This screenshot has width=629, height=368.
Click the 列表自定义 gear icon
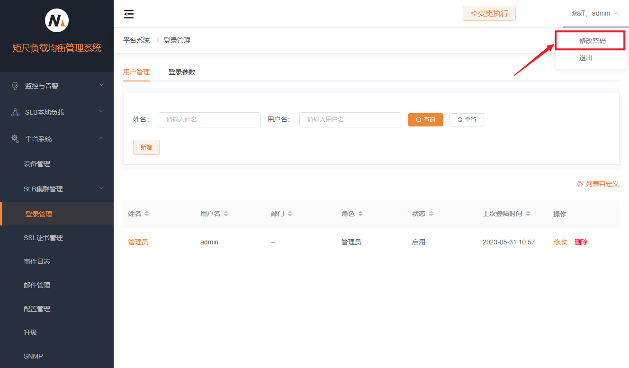[x=580, y=184]
